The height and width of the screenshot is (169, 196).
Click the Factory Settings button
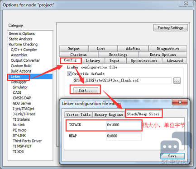pos(171,28)
